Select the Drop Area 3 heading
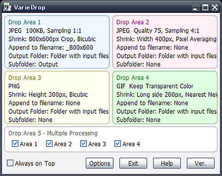The image size is (222, 176). [24, 78]
